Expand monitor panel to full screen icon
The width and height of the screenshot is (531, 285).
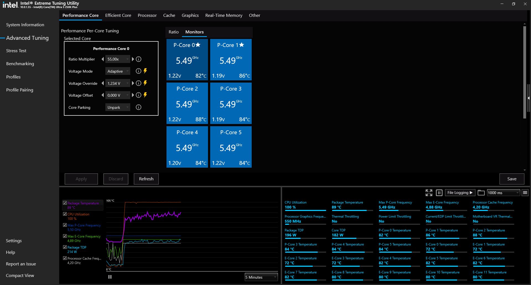(x=429, y=192)
